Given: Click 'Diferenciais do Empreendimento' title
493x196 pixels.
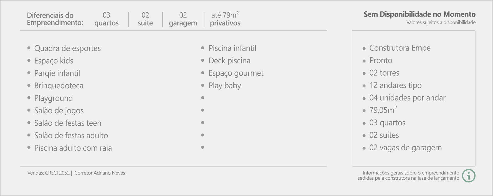Looking at the screenshot, I should [x=55, y=19].
